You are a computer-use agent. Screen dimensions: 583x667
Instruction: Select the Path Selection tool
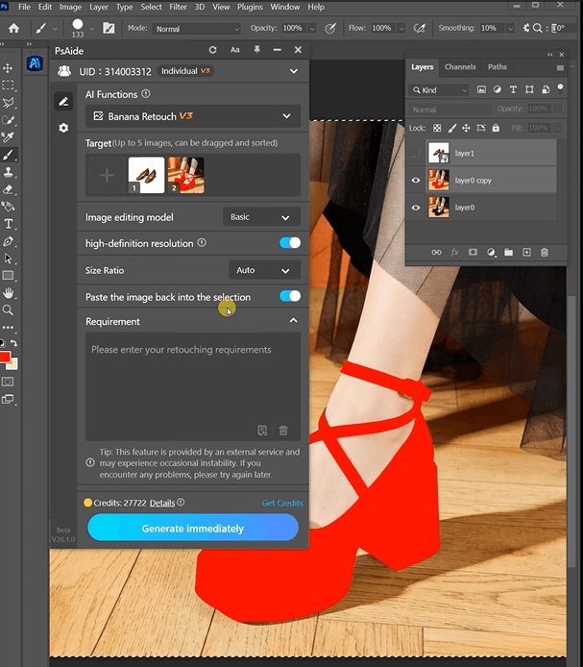click(8, 259)
